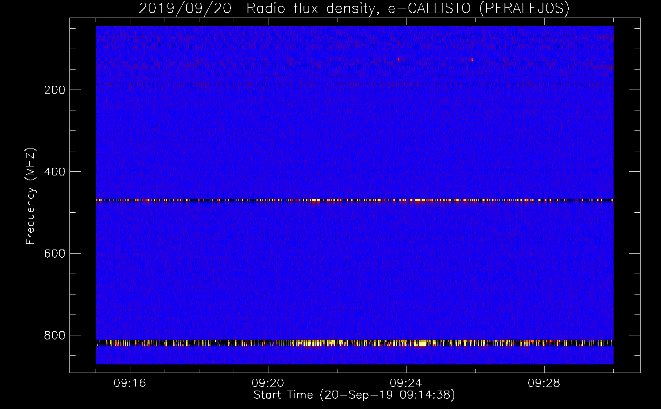Click the "800" frequency tick label
661x409 pixels.
[55, 335]
